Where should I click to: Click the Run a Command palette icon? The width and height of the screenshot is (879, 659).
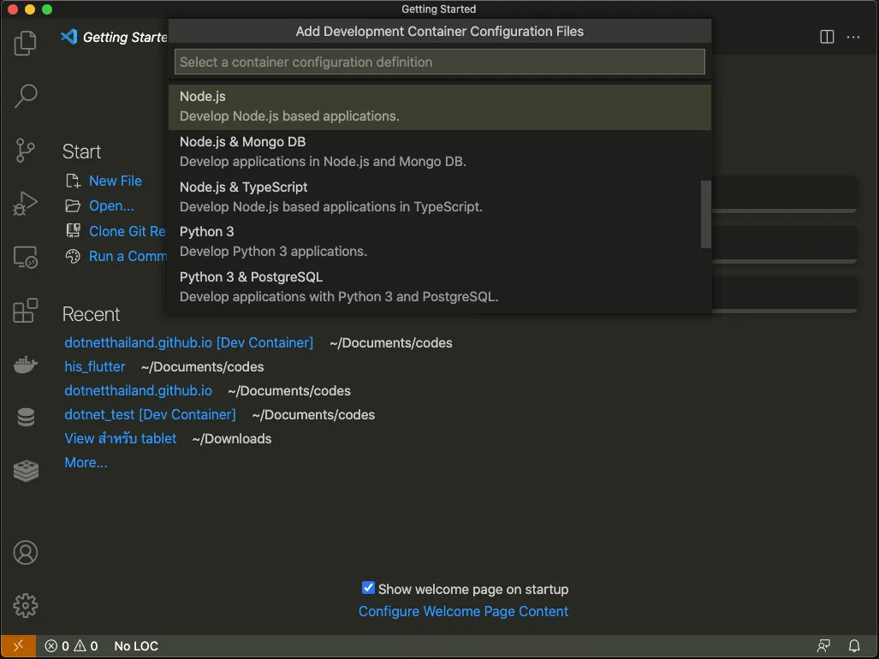pyautogui.click(x=73, y=256)
